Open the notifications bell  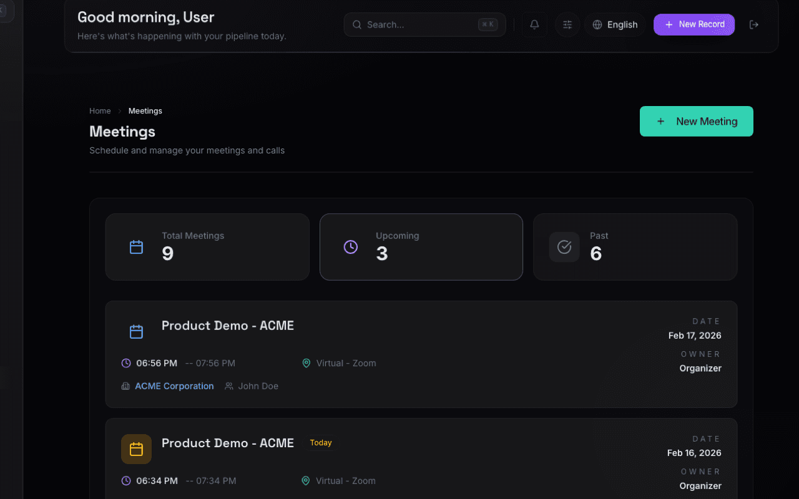534,24
